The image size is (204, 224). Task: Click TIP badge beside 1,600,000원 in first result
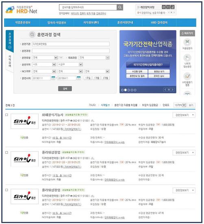158,125
